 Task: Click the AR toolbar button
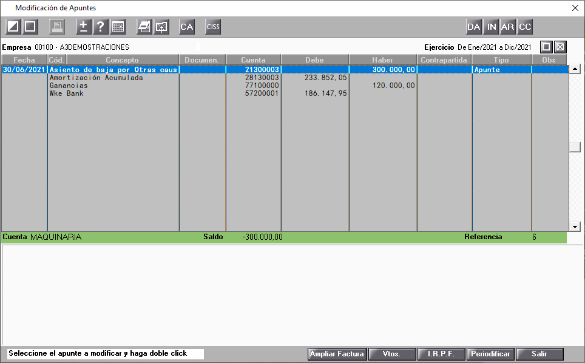tap(507, 27)
